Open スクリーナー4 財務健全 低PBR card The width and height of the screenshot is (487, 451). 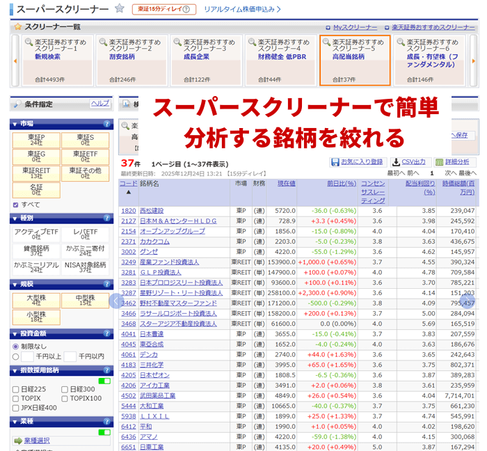pyautogui.click(x=281, y=61)
